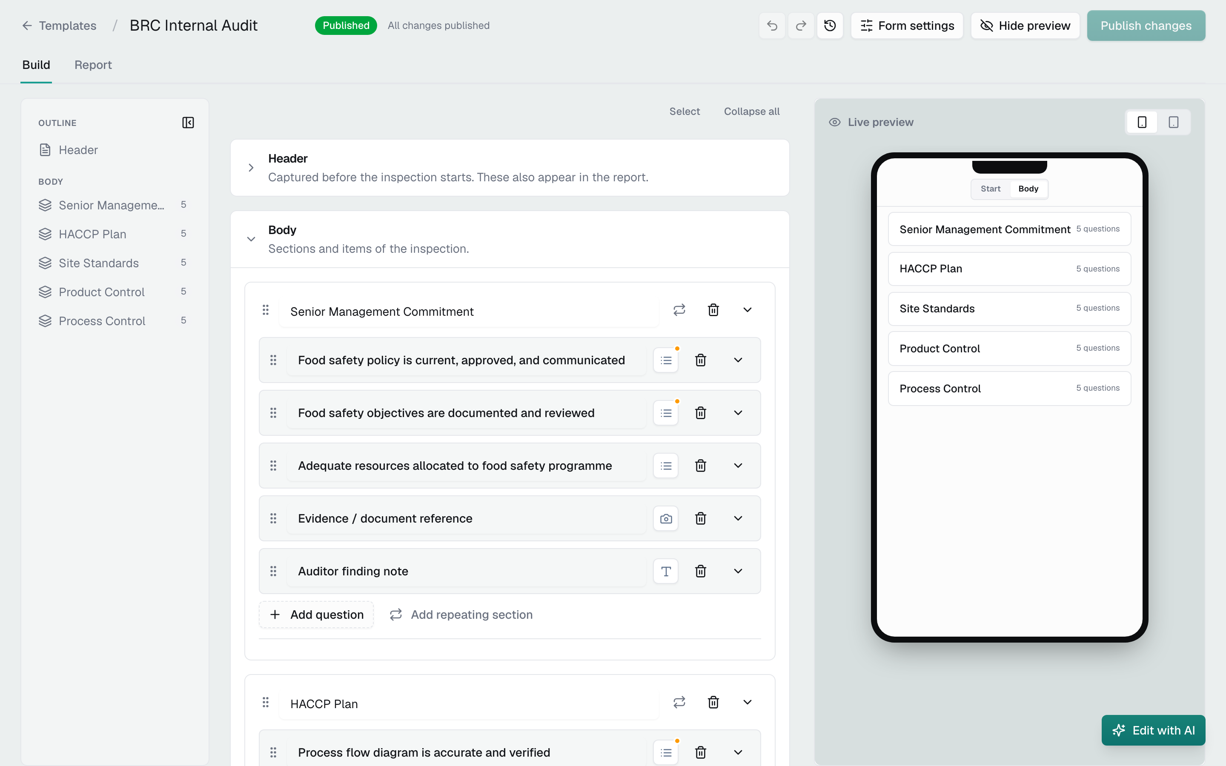Grab drag handle of HACCP Plan section
1226x766 pixels.
266,702
